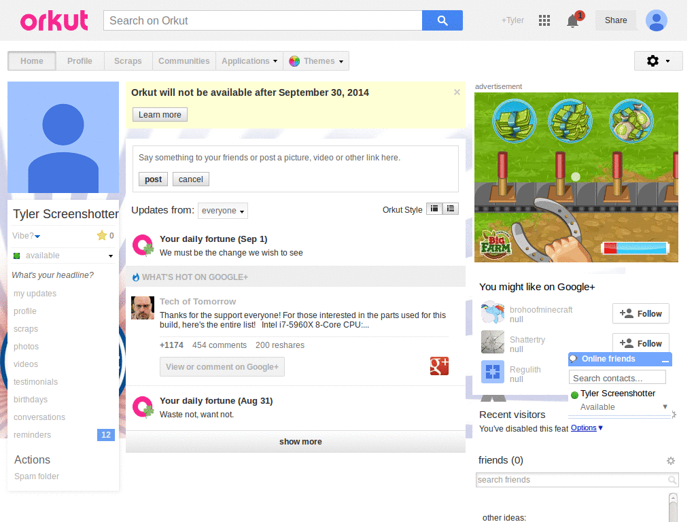Open photos in sidebar

coord(27,347)
